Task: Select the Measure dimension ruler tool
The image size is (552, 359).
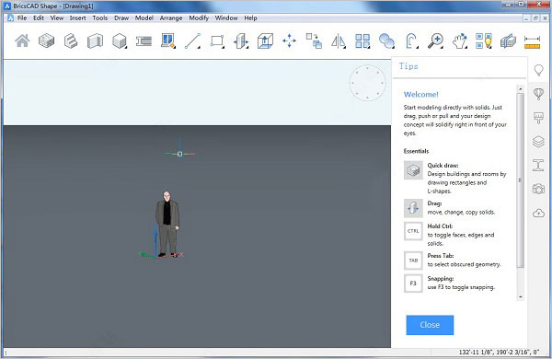Action: pyautogui.click(x=532, y=41)
